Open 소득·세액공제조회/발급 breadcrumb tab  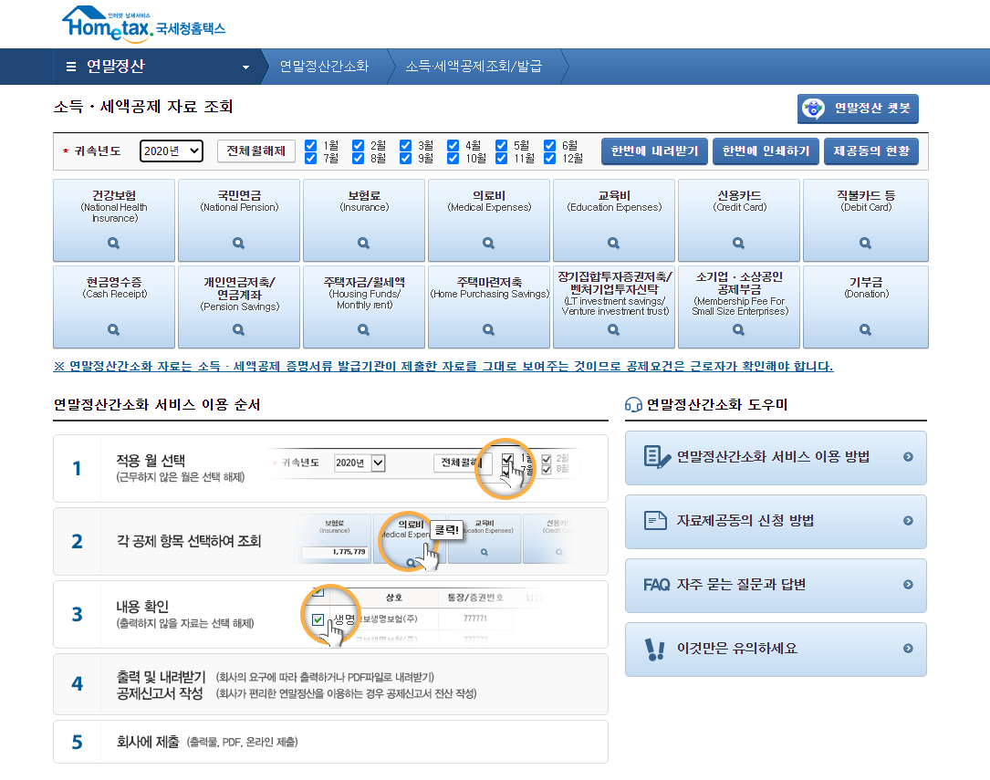474,67
